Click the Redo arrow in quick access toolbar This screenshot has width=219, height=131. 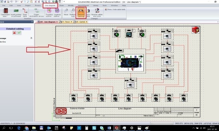16,2
